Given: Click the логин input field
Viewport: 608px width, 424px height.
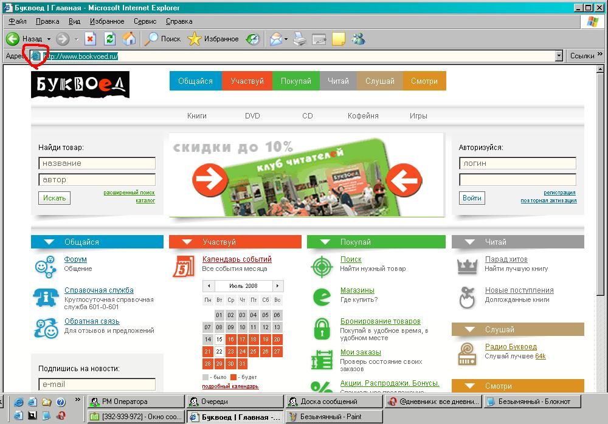Looking at the screenshot, I should click(x=517, y=163).
